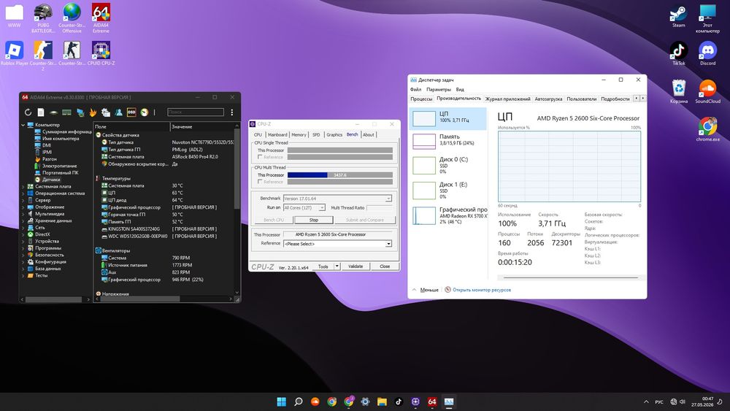Open the TikTok desktop shortcut
Screen dimensions: 730x411
pos(678,53)
